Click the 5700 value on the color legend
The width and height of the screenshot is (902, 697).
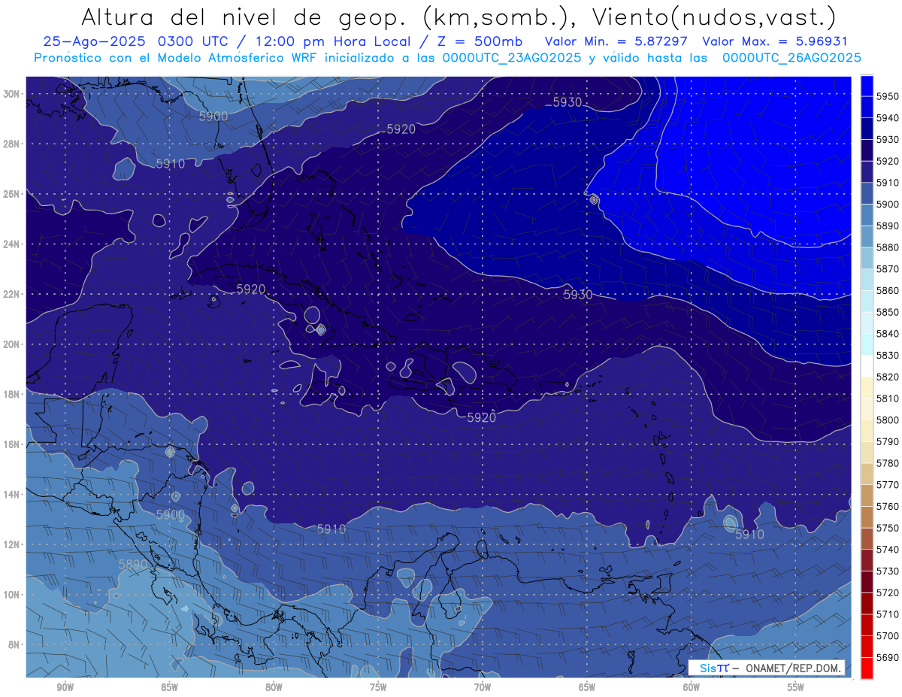(888, 635)
